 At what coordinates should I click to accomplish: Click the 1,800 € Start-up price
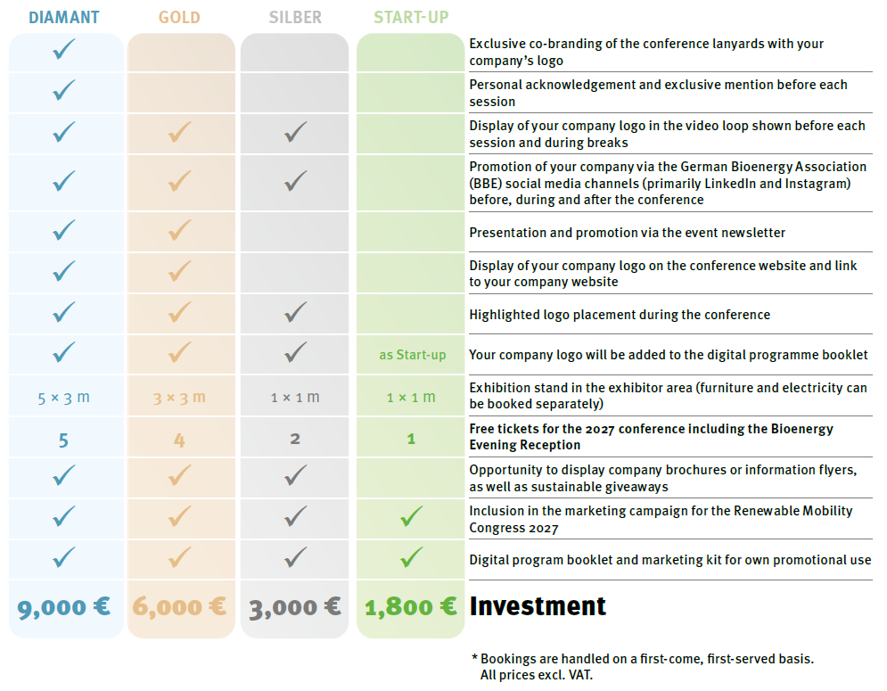tap(411, 607)
